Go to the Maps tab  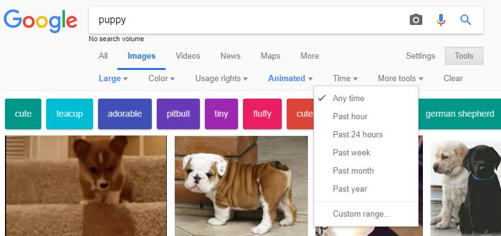(270, 56)
